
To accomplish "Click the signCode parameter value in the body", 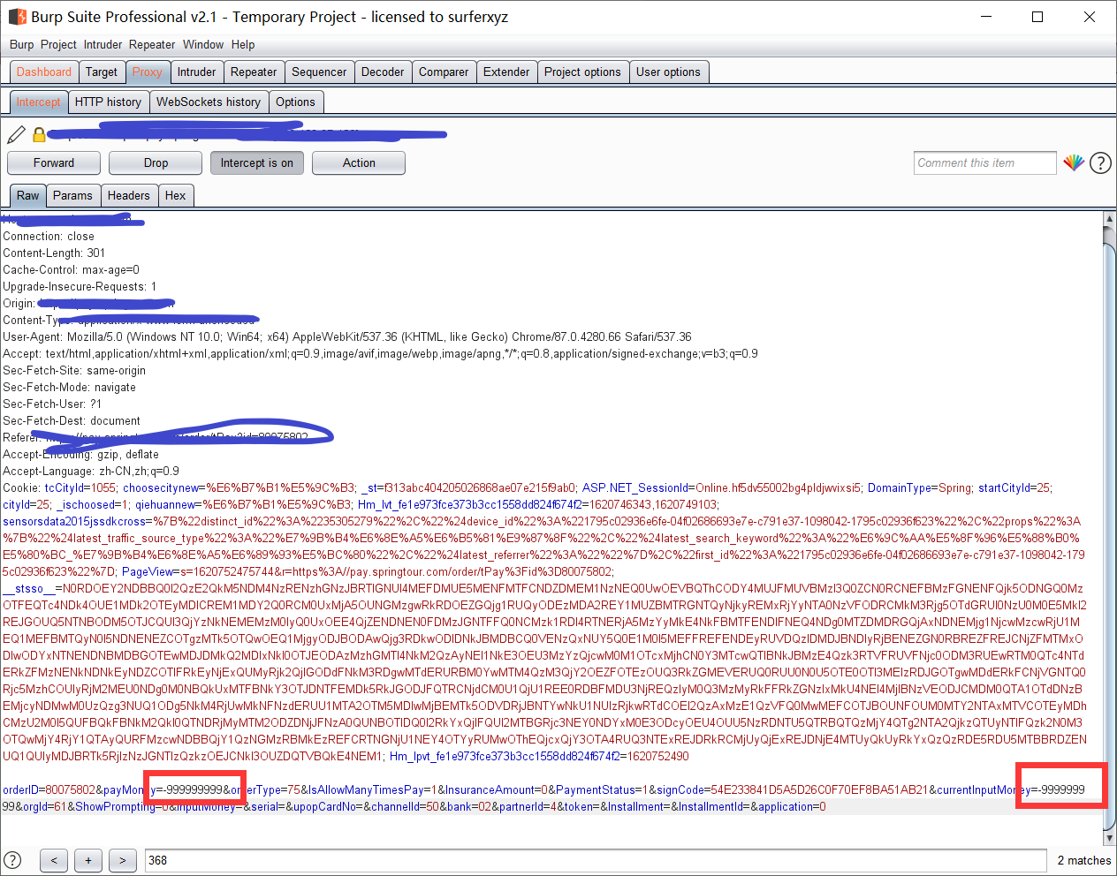I will pos(819,790).
